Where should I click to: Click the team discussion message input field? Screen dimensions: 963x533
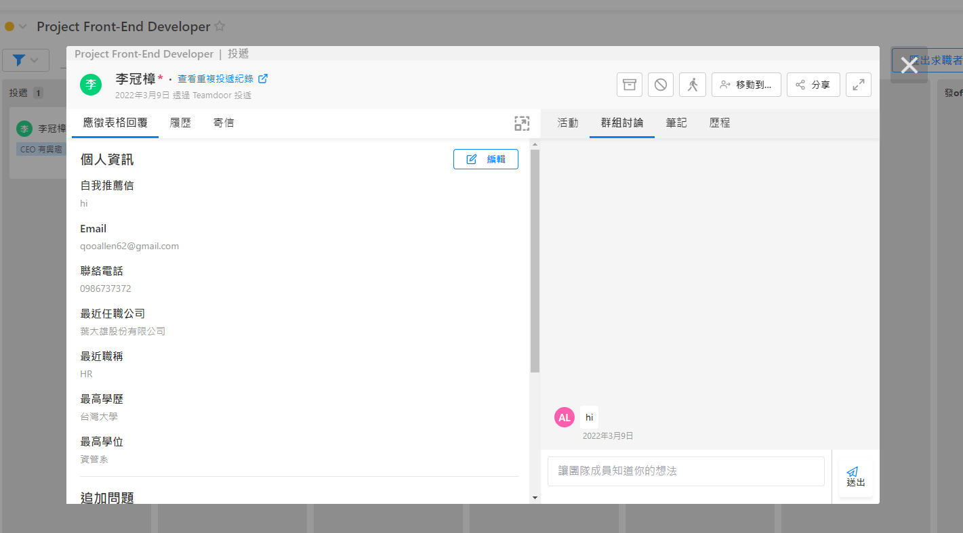[x=685, y=471]
